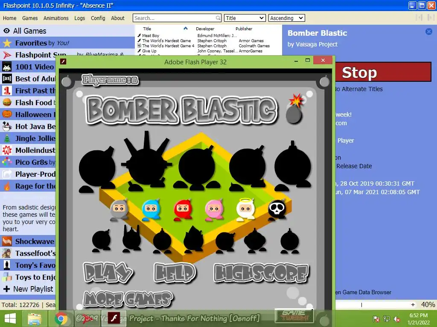Open the Player-Produced playlist

pos(28,174)
